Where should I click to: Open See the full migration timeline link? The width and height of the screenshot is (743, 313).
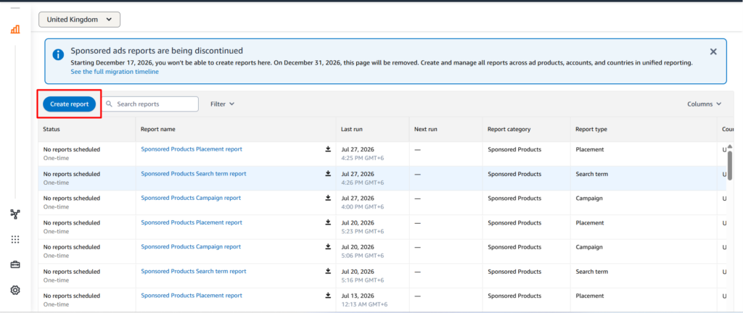coord(115,72)
